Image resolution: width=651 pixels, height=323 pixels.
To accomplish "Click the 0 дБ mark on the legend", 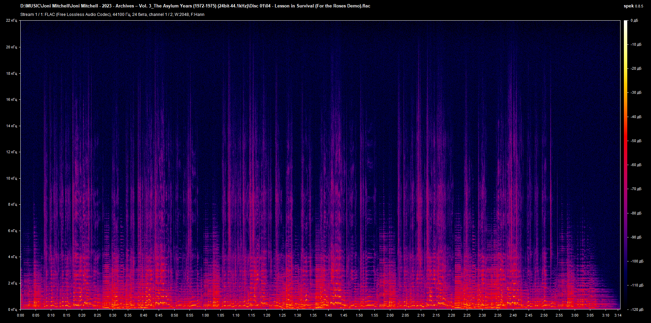I will tap(635, 20).
